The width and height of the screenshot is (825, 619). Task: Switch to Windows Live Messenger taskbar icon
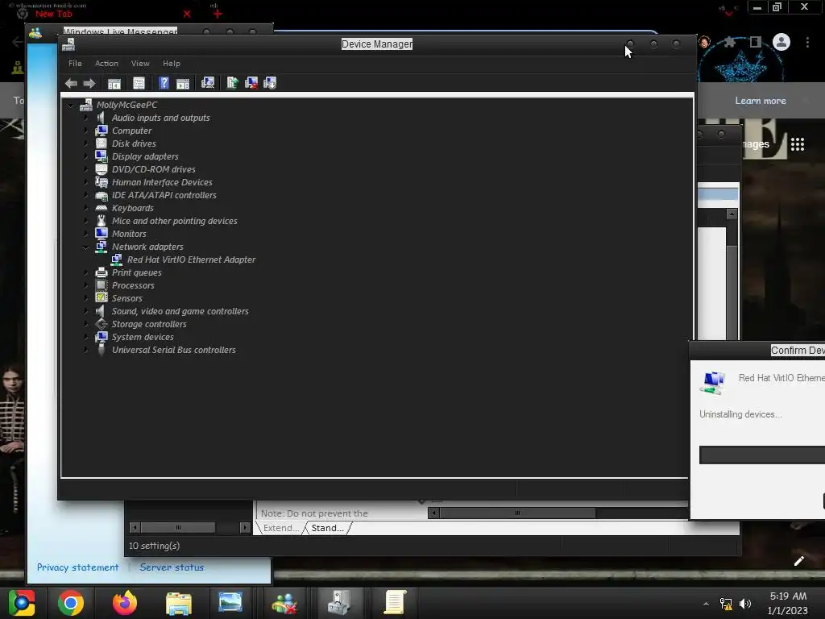click(x=284, y=603)
